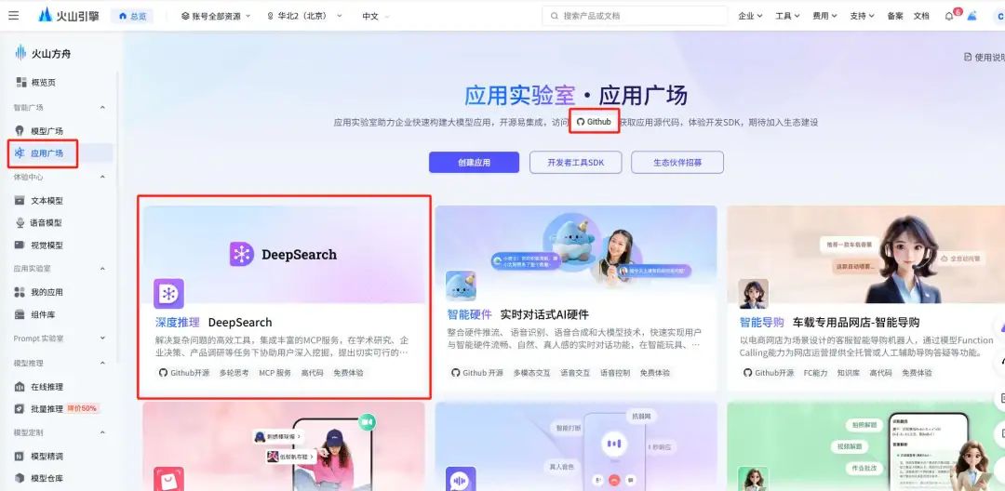Open the DeepSearch banner thumbnail
Viewport: 1005px width, 491px height.
click(x=283, y=254)
